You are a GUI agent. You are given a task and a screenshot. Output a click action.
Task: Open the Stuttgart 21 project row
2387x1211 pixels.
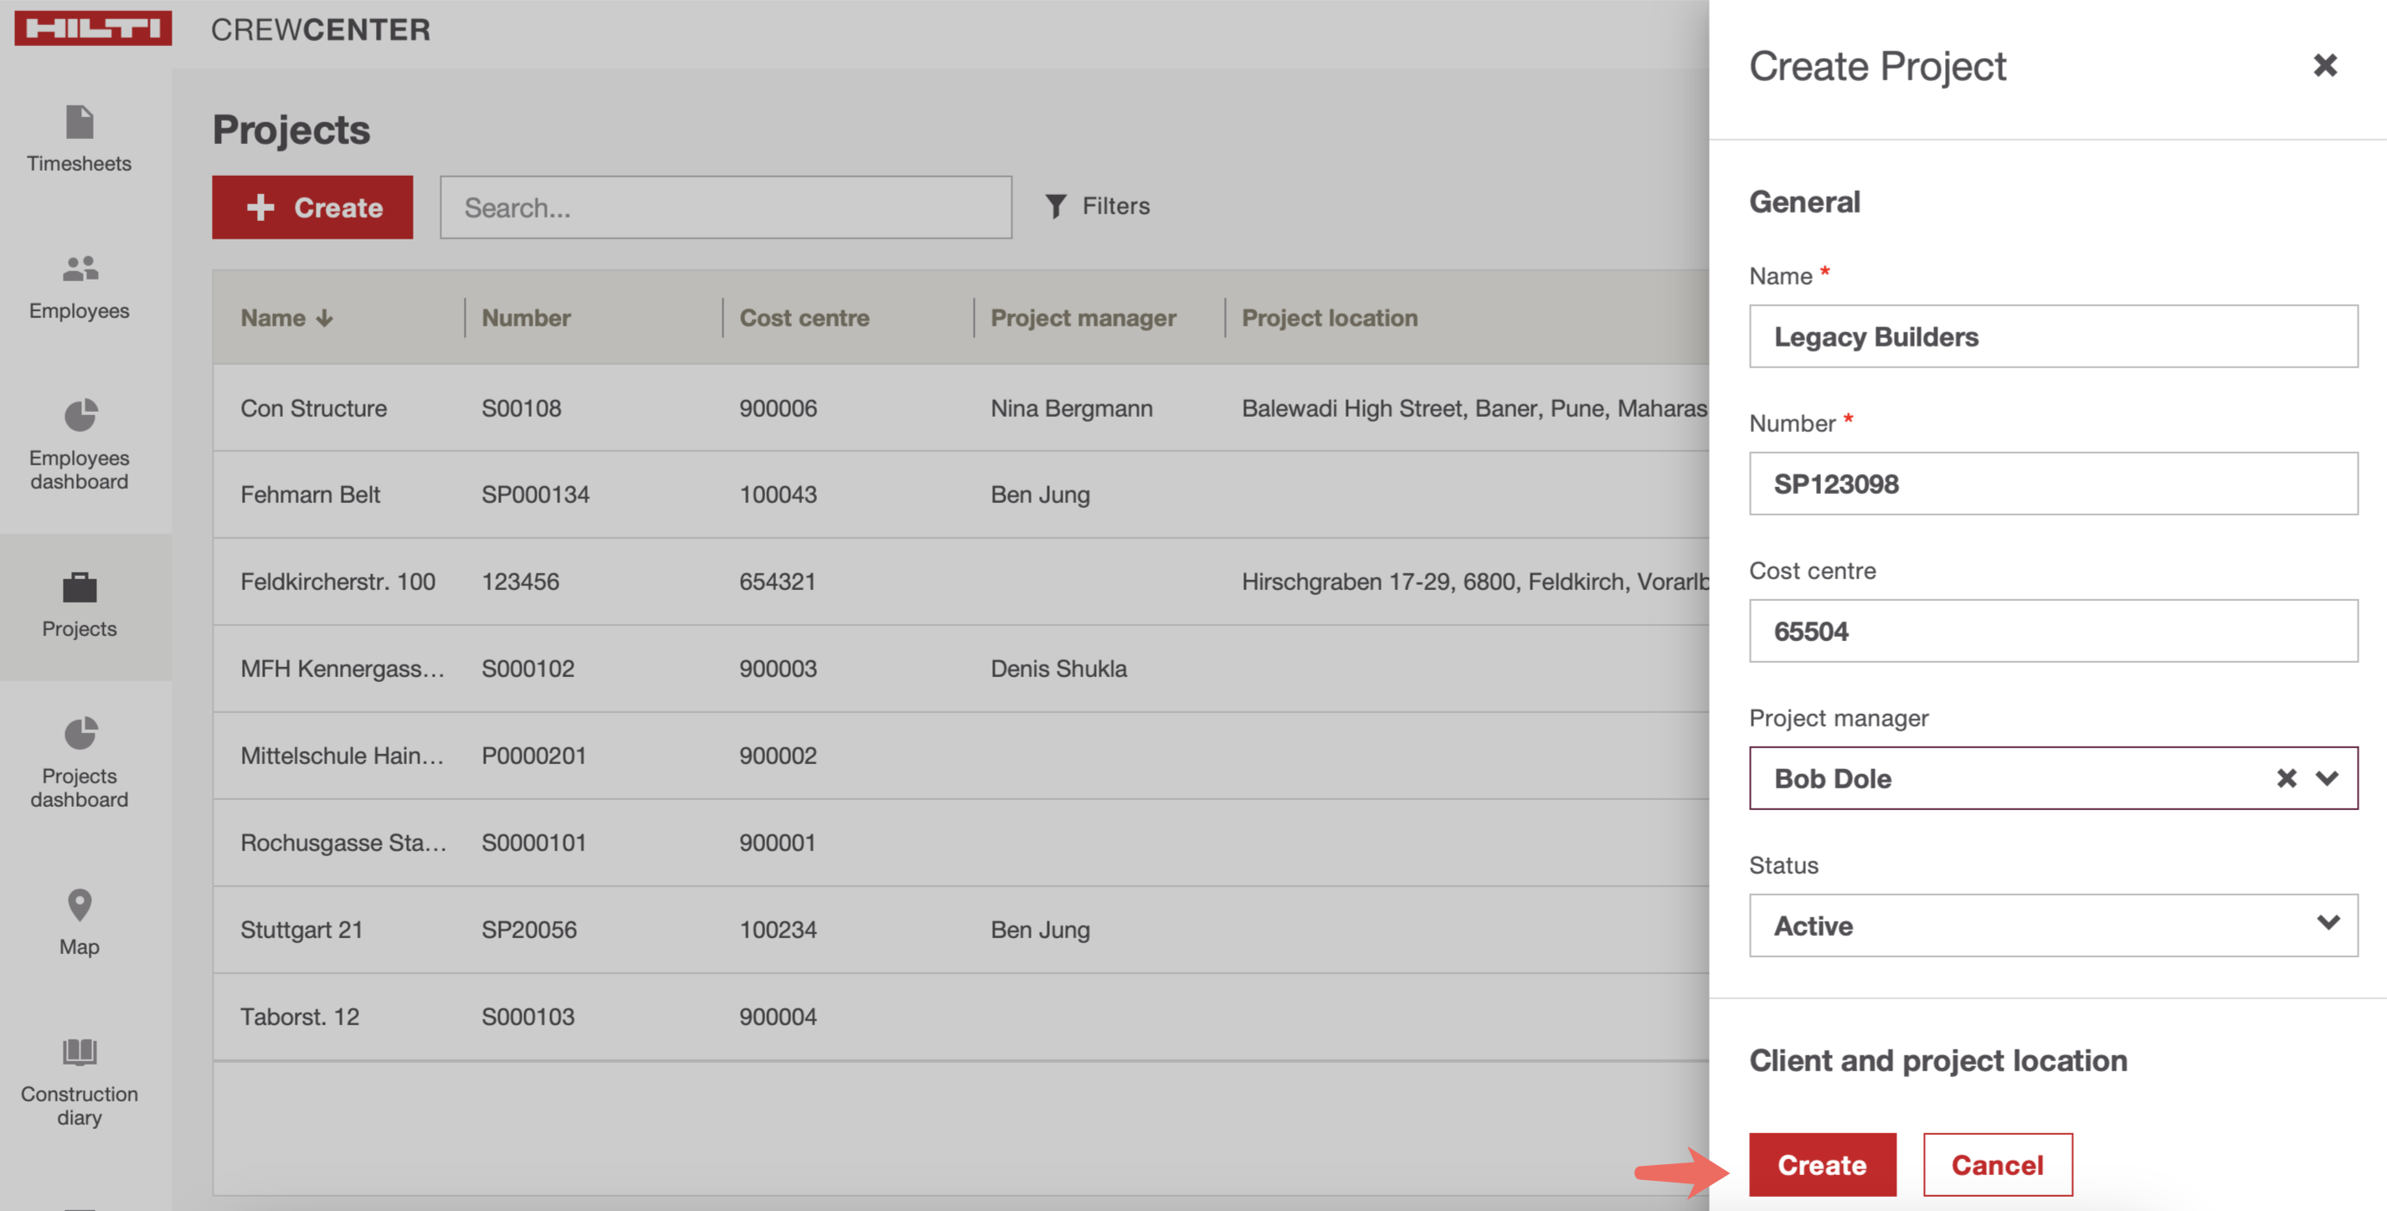(x=302, y=929)
